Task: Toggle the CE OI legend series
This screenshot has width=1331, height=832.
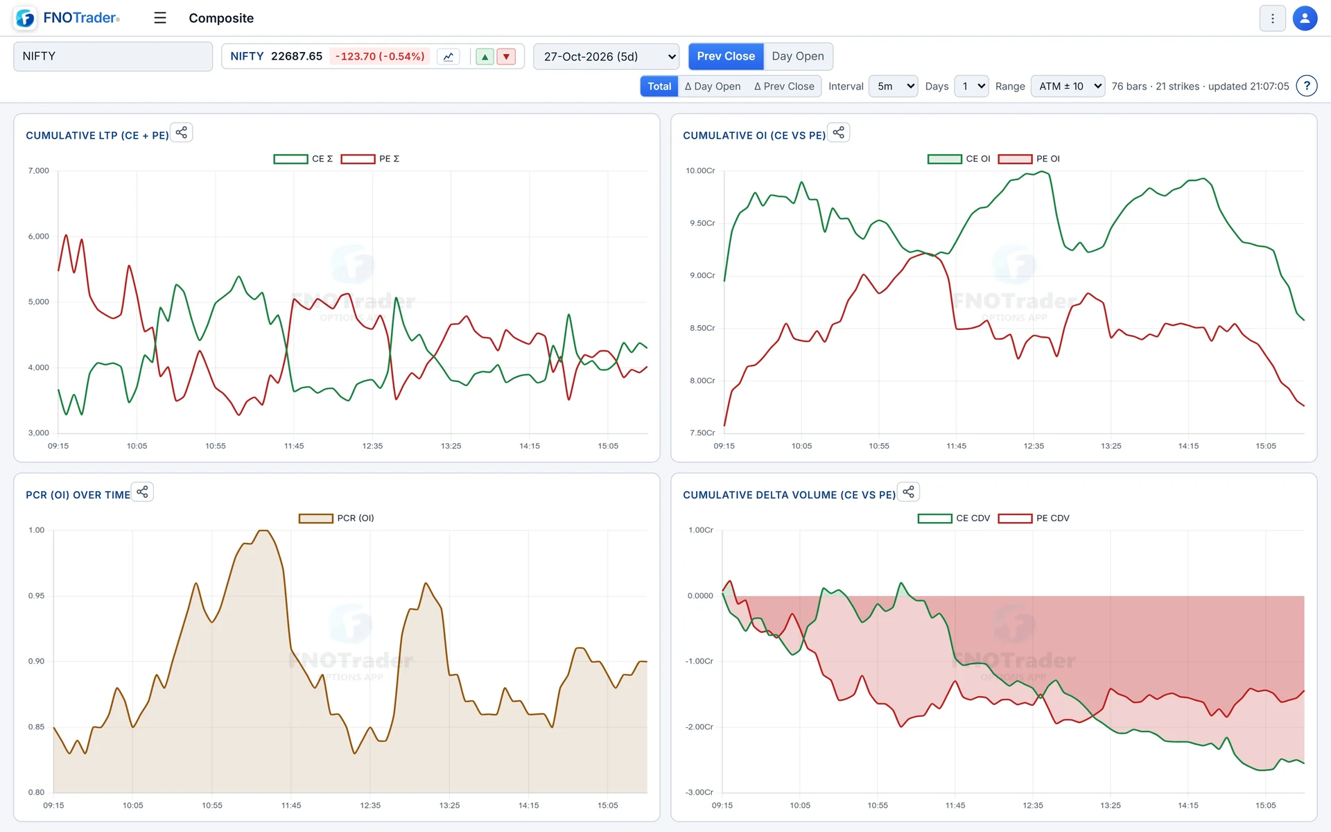Action: 959,159
